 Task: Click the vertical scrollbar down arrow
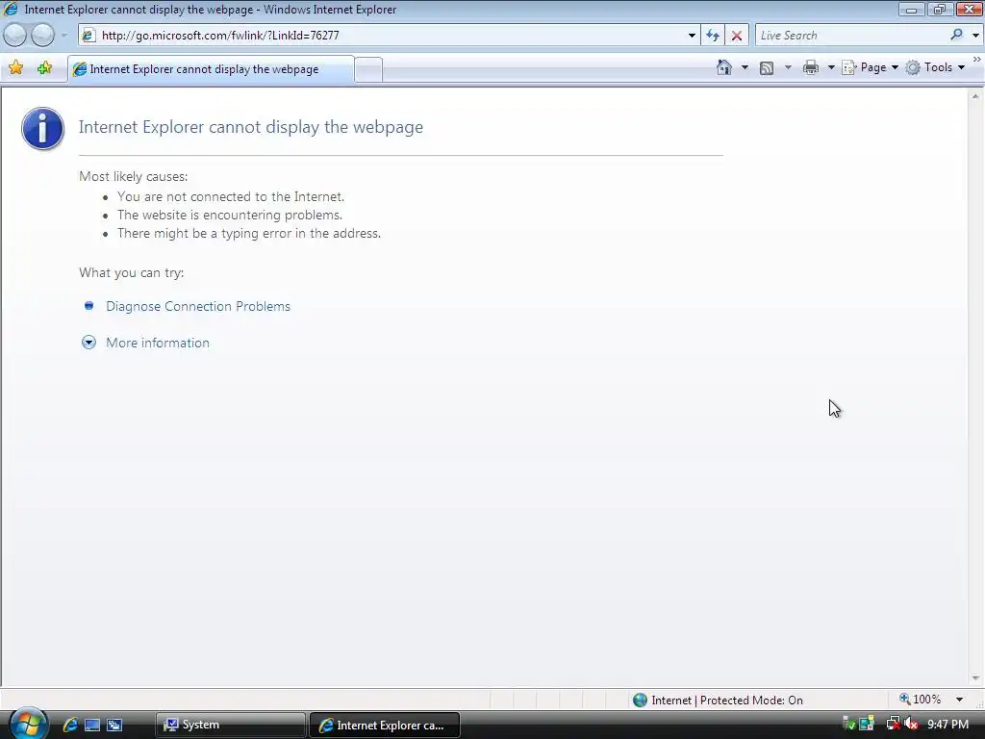(x=975, y=678)
